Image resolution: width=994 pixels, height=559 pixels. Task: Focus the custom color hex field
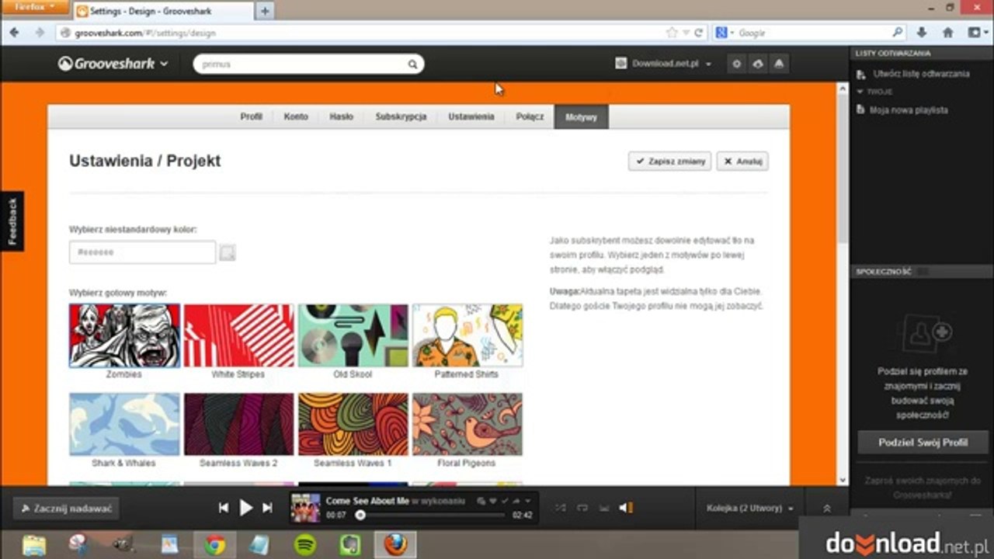(142, 252)
